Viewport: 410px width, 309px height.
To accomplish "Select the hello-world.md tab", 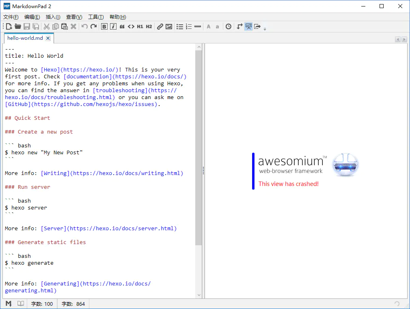I will 25,38.
